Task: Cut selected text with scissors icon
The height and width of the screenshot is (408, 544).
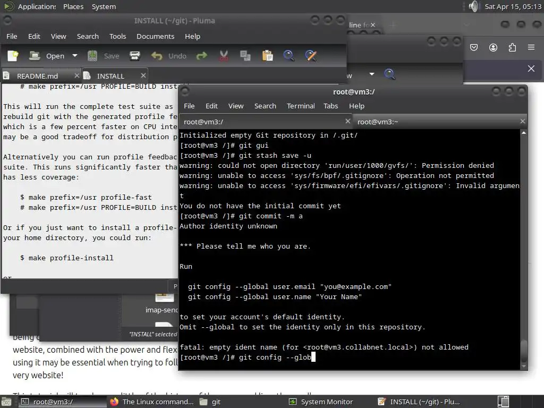Action: 224,56
